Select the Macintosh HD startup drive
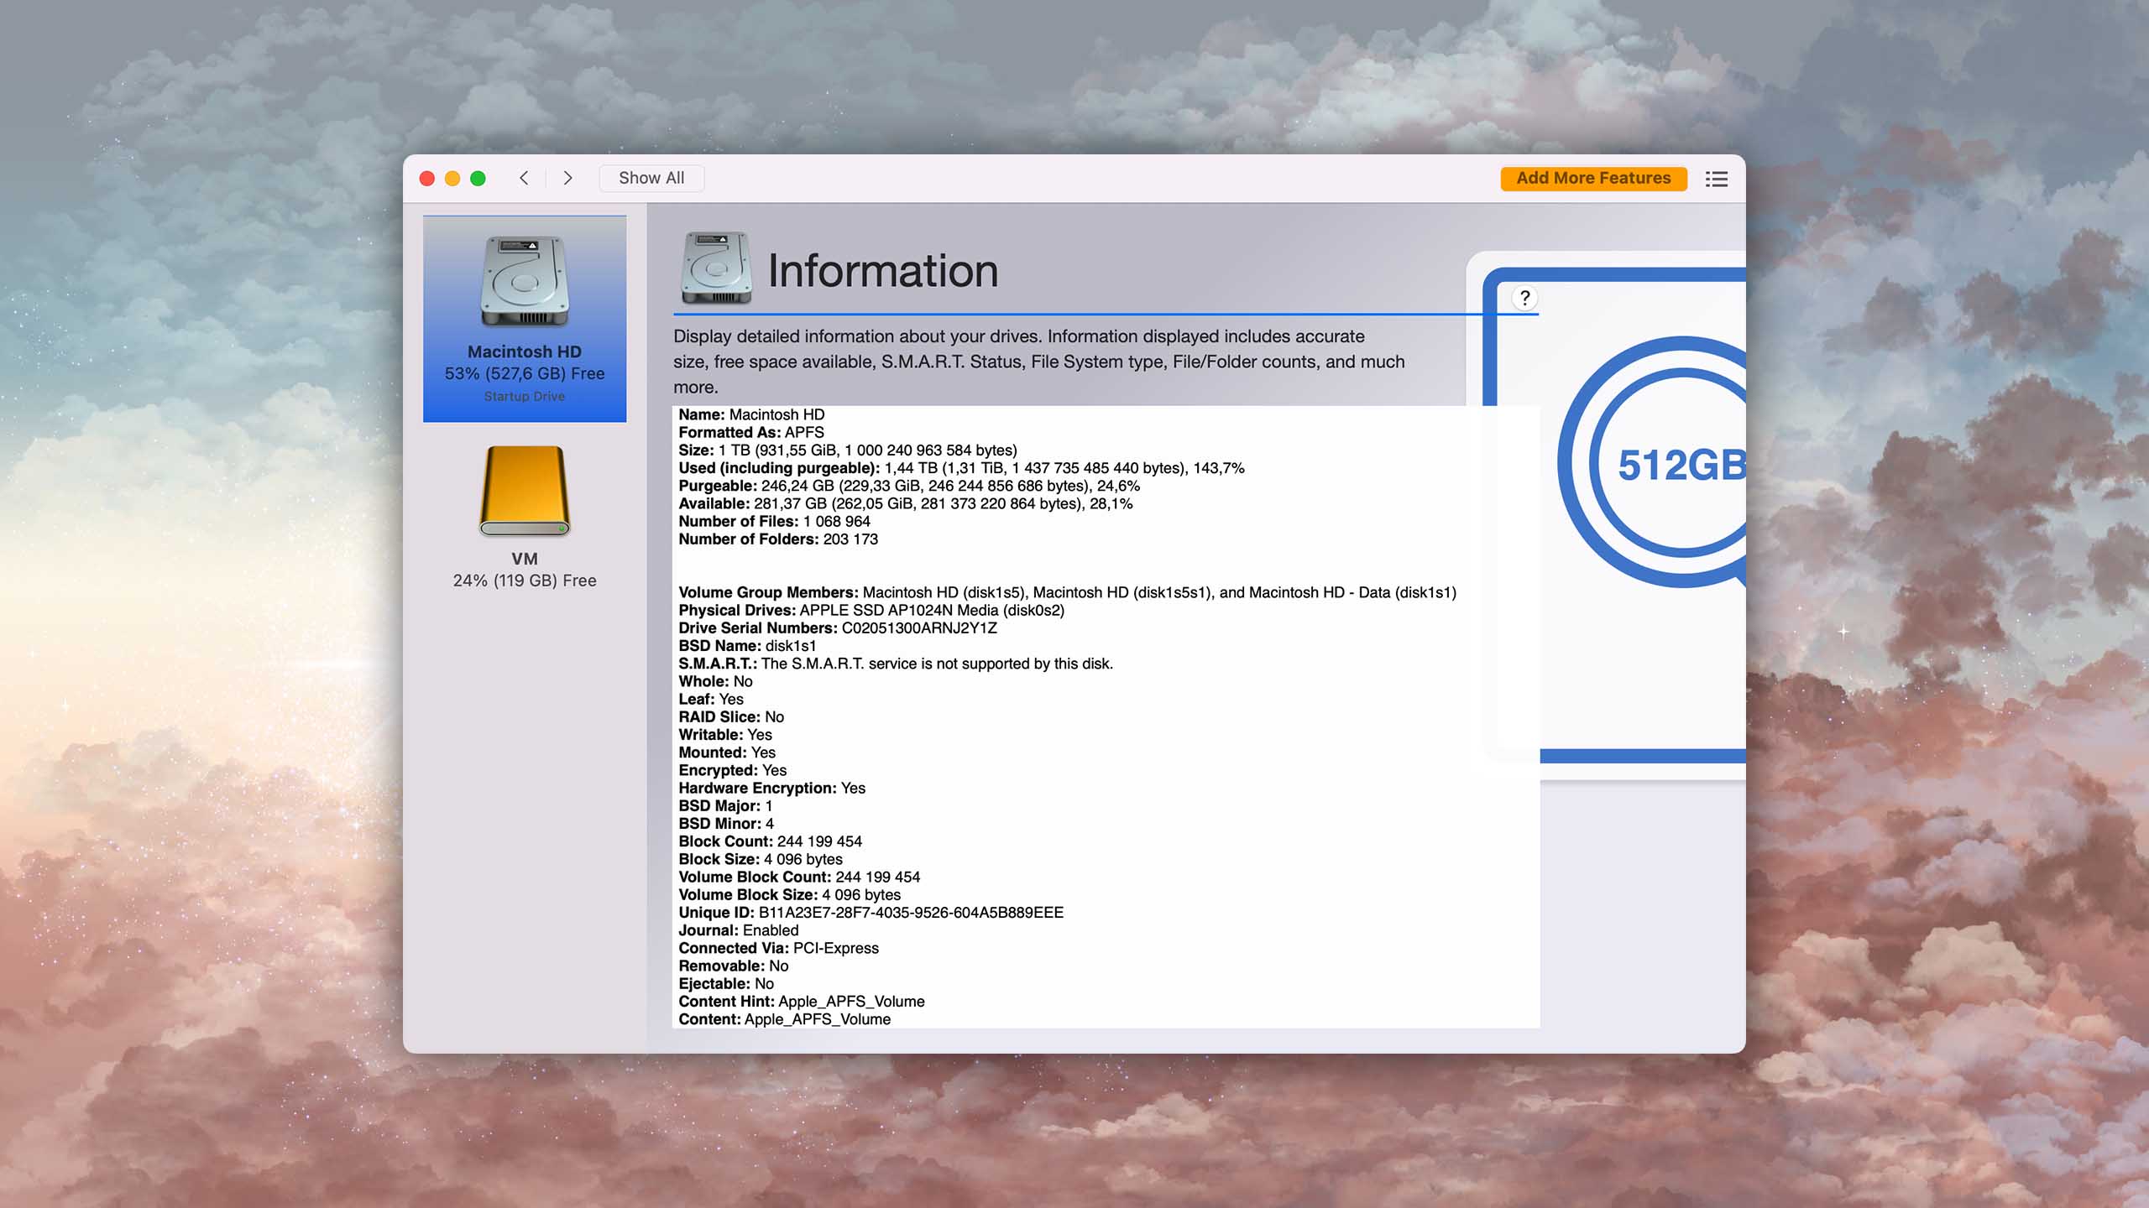The height and width of the screenshot is (1208, 2149). pos(525,319)
